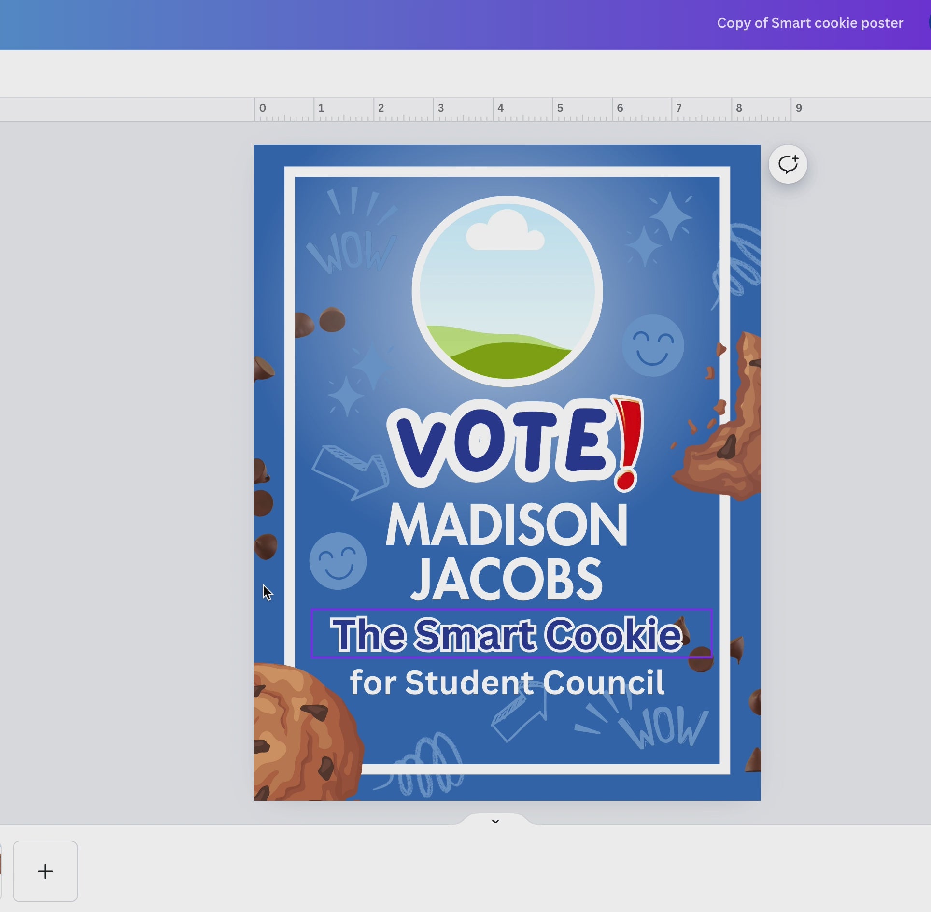Click the 'The Smart Cookie' text box
Viewport: 931px width, 912px height.
507,634
